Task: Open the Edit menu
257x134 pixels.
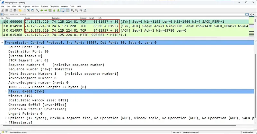Action: (x=8, y=6)
